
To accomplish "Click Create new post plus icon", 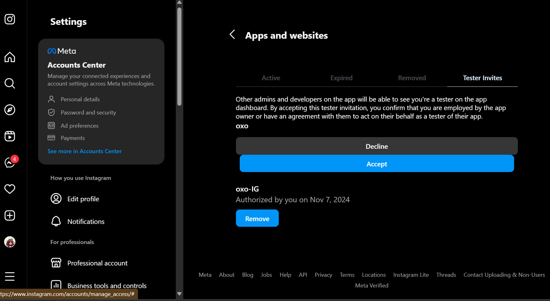I will pyautogui.click(x=10, y=215).
